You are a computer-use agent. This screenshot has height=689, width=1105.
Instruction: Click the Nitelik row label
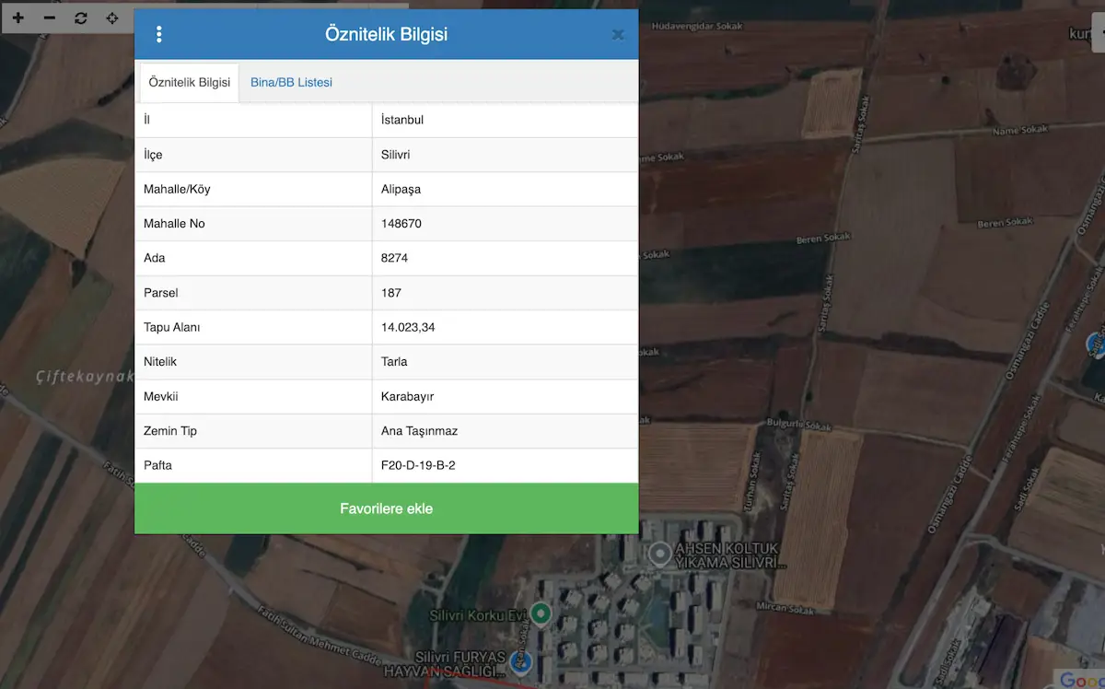[160, 362]
